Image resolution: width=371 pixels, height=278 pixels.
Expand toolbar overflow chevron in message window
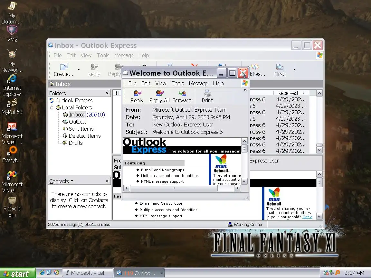pyautogui.click(x=245, y=90)
